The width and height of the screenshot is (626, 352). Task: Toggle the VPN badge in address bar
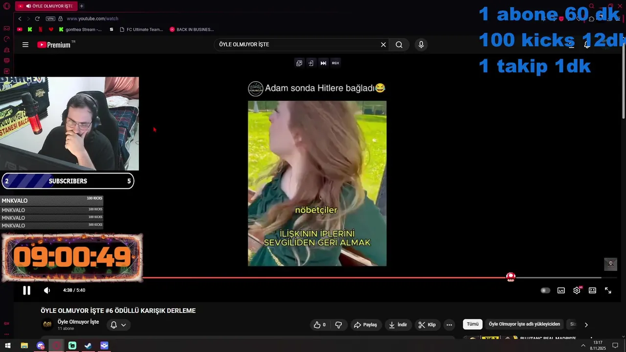click(50, 19)
